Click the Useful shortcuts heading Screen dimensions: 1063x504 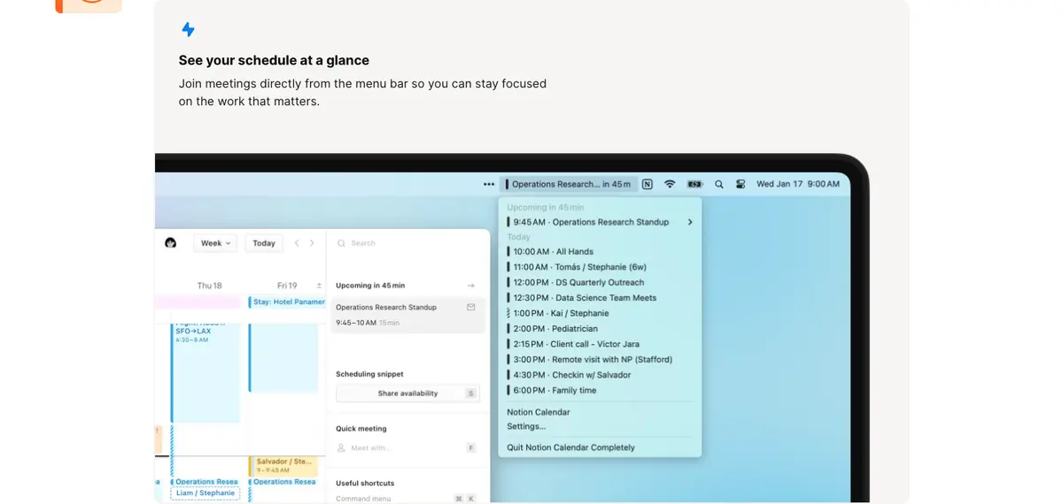click(365, 484)
